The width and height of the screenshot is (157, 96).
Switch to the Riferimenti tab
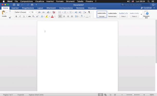pyautogui.click(x=51, y=8)
